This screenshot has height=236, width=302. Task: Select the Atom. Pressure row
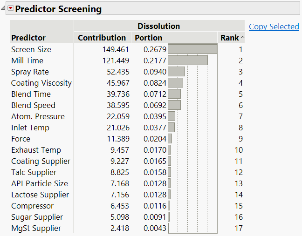point(38,116)
